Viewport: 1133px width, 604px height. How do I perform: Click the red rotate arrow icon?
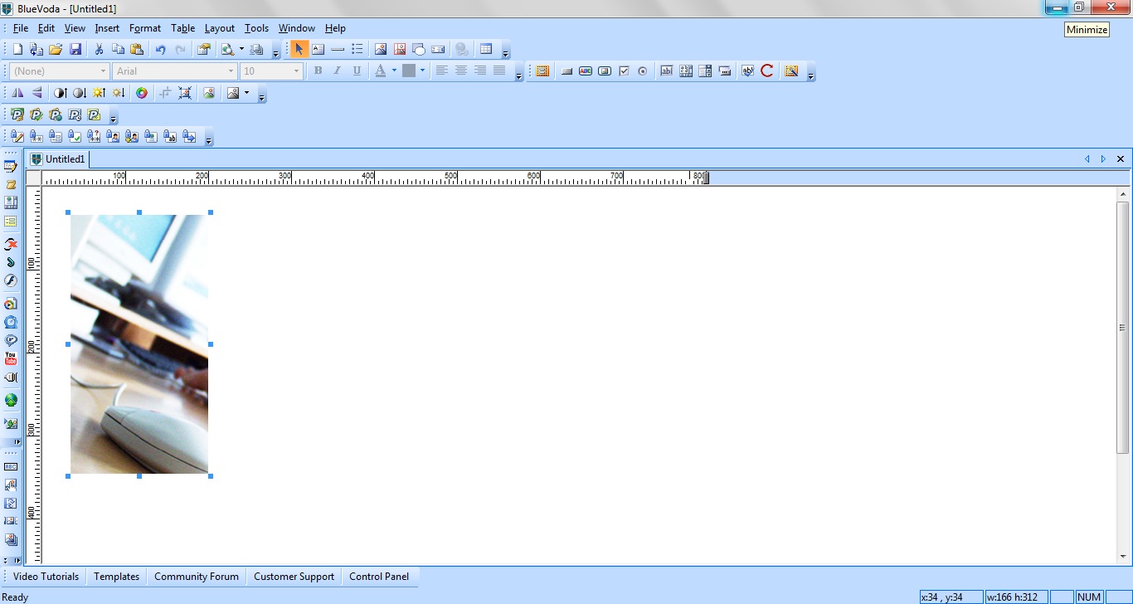(x=767, y=71)
